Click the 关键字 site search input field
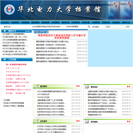 coord(115,27)
